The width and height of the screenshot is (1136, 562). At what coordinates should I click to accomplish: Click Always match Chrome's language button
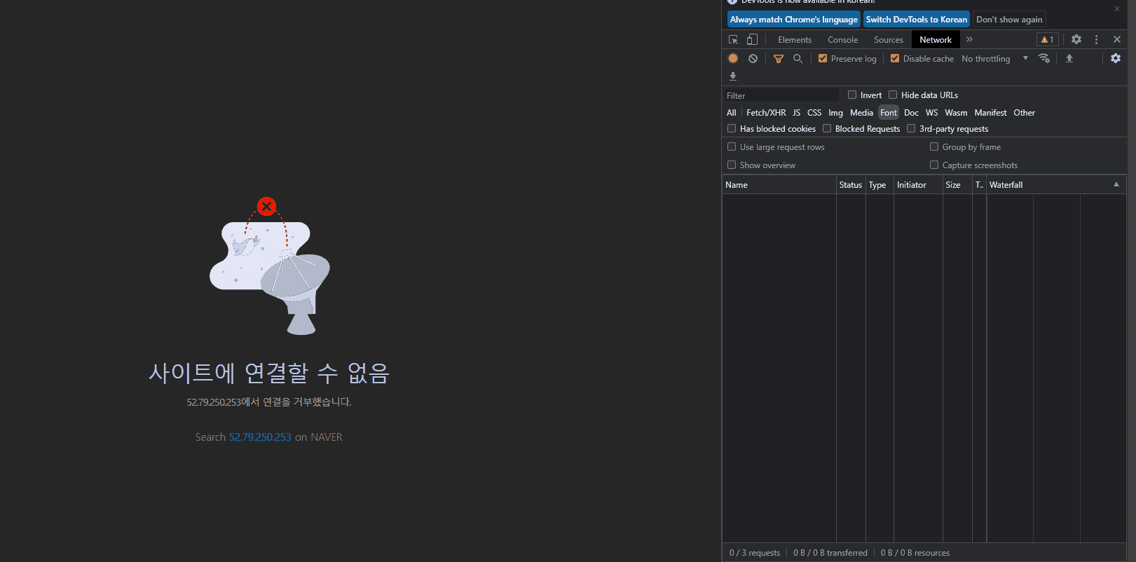(794, 20)
